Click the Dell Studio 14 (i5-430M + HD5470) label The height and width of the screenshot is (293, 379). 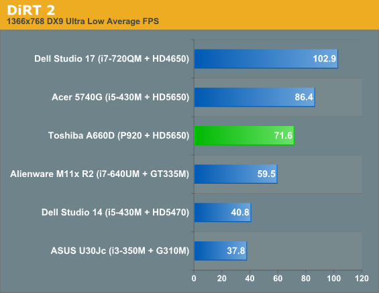point(115,213)
